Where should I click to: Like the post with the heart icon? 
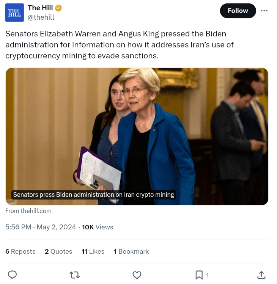137,275
